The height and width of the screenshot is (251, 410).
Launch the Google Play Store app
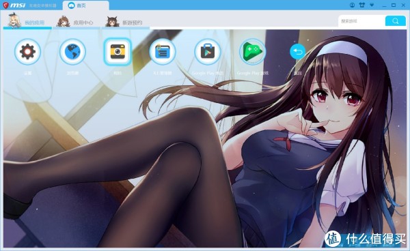coord(208,52)
